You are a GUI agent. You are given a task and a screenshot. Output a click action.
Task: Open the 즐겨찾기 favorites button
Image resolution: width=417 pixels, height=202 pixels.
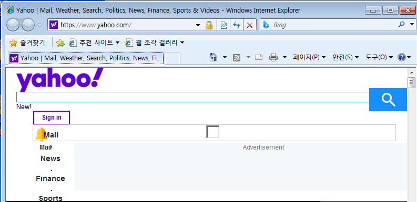27,42
